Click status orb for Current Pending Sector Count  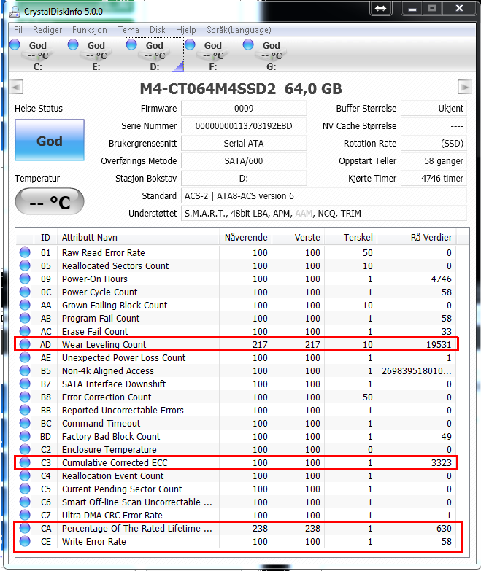[x=25, y=489]
